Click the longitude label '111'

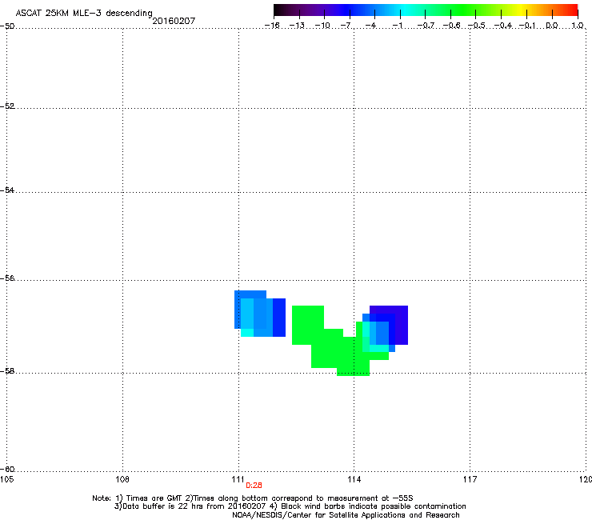point(238,479)
